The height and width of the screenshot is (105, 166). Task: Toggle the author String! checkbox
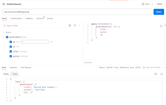coord(11,56)
